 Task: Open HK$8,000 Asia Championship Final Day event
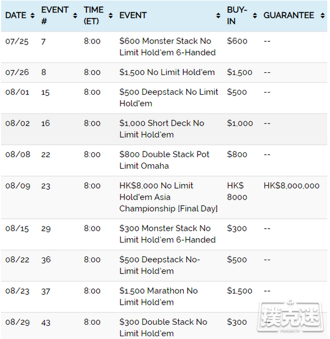168,197
